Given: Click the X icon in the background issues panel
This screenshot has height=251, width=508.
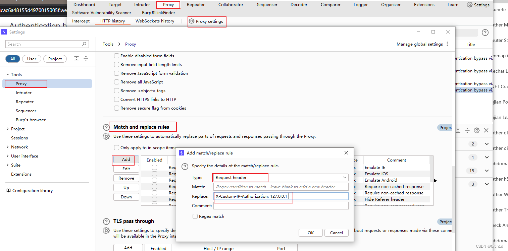Looking at the screenshot, I should pyautogui.click(x=486, y=130).
